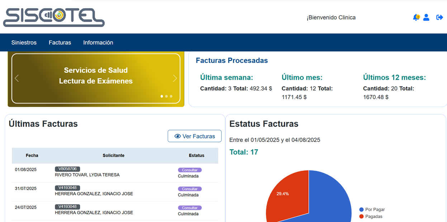Click the Última semana heading
The width and height of the screenshot is (447, 222).
(x=227, y=77)
